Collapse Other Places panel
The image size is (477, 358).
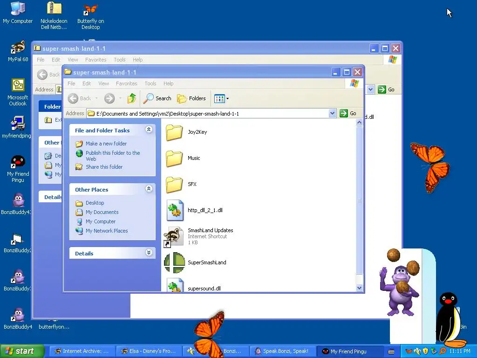click(149, 189)
